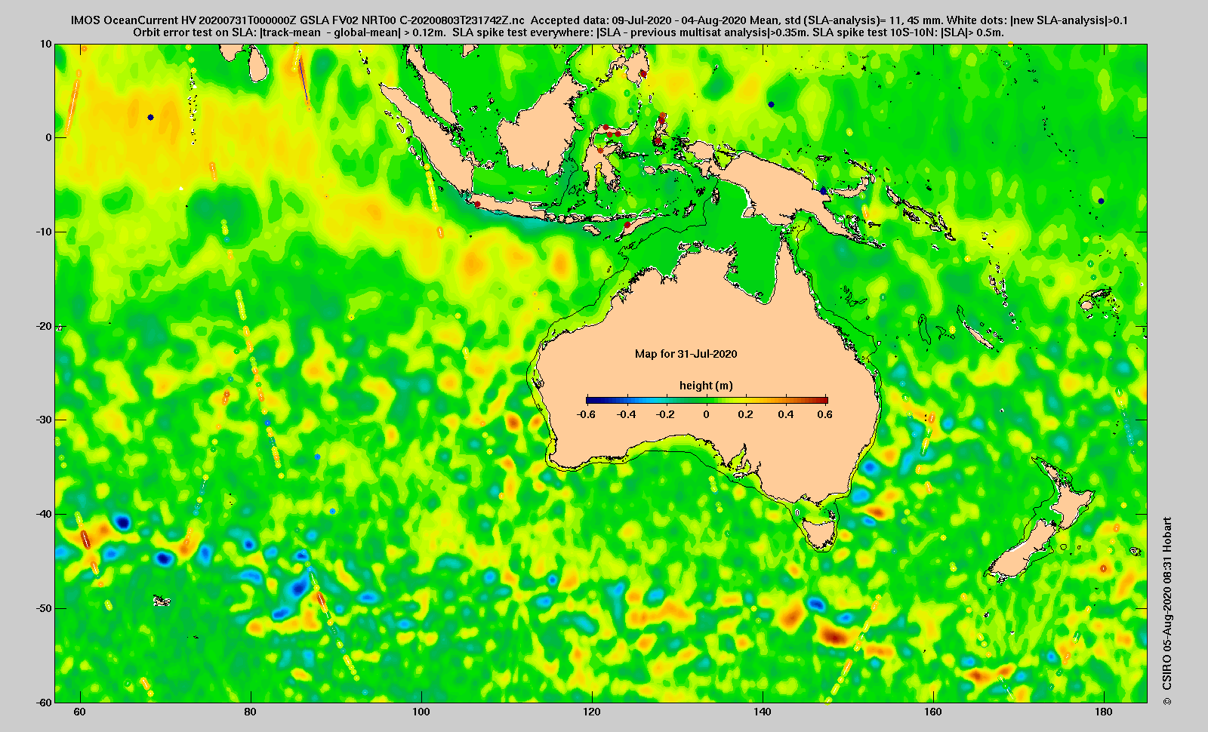Click latitude axis label -10
Image resolution: width=1208 pixels, height=732 pixels.
coord(43,232)
